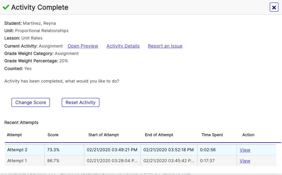Image resolution: width=282 pixels, height=175 pixels.
Task: Select the Attempt 2 row label
Action: coord(17,150)
